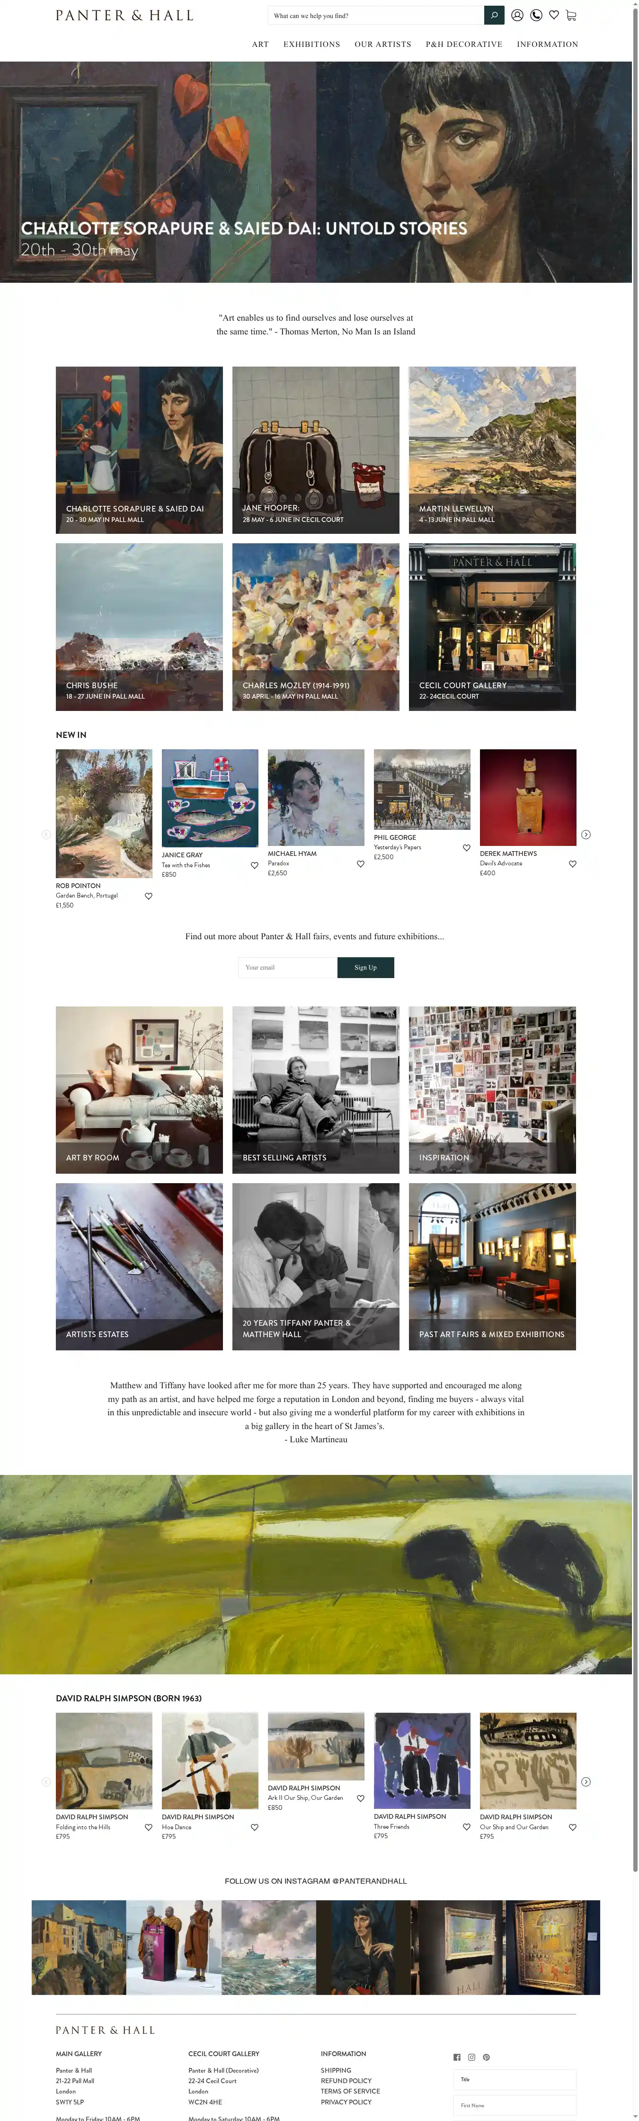Open the Our Artists menu
Viewport: 639px width, 2121px height.
[382, 45]
